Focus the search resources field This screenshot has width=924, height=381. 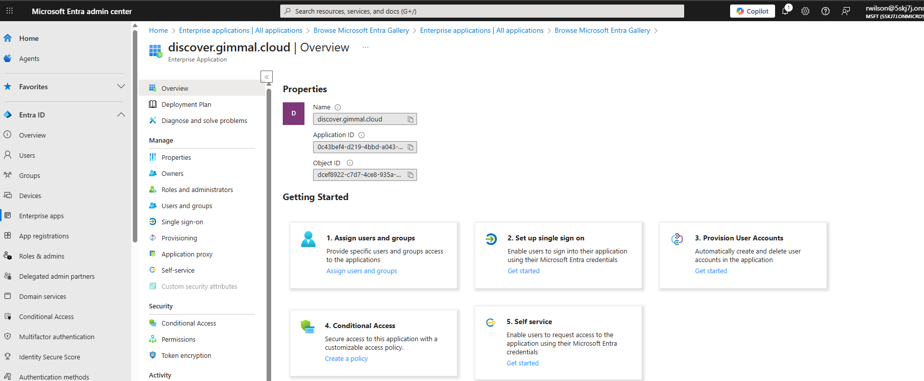pos(482,11)
